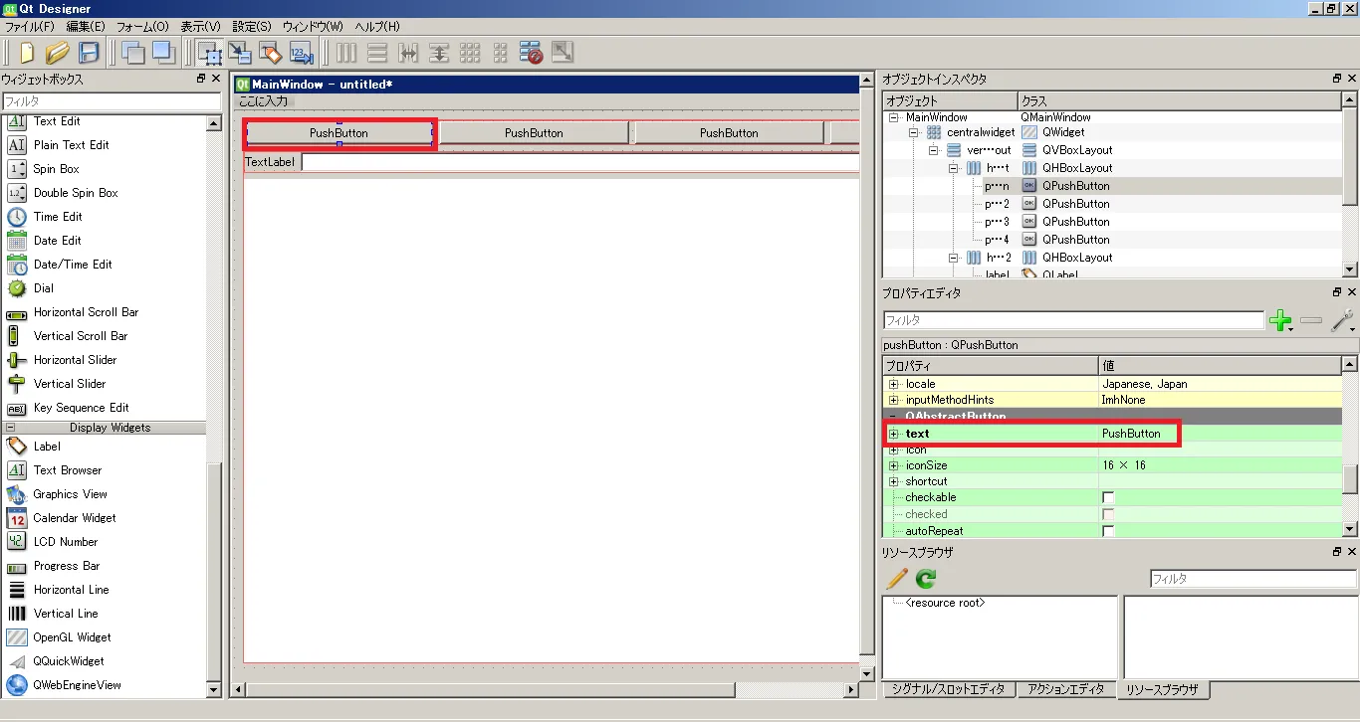This screenshot has height=722, width=1360.
Task: Activate the Edit Signals/Slots mode icon
Action: [x=240, y=53]
